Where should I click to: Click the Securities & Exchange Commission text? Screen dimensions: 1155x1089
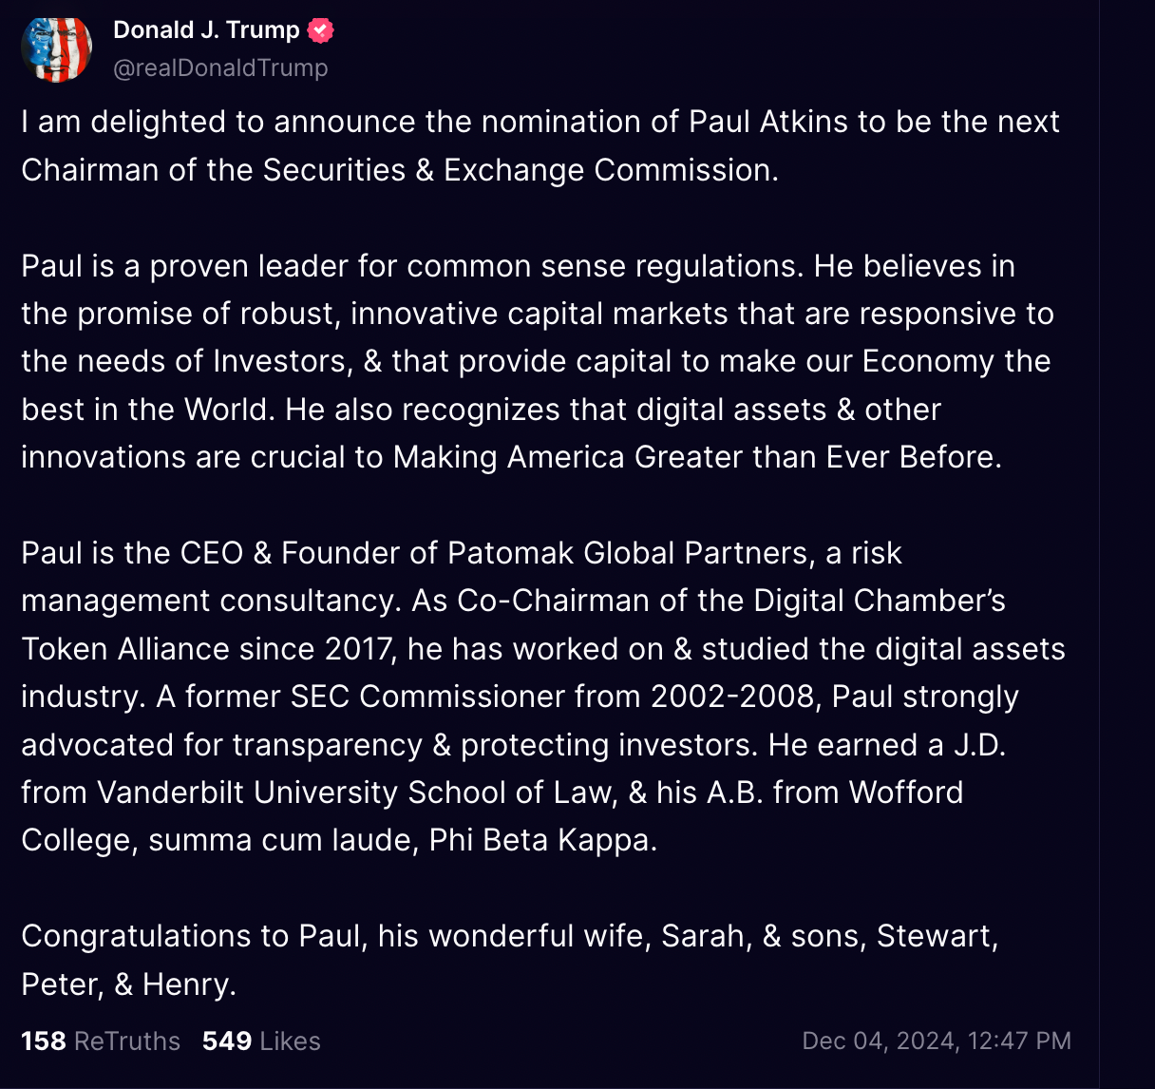click(x=519, y=170)
